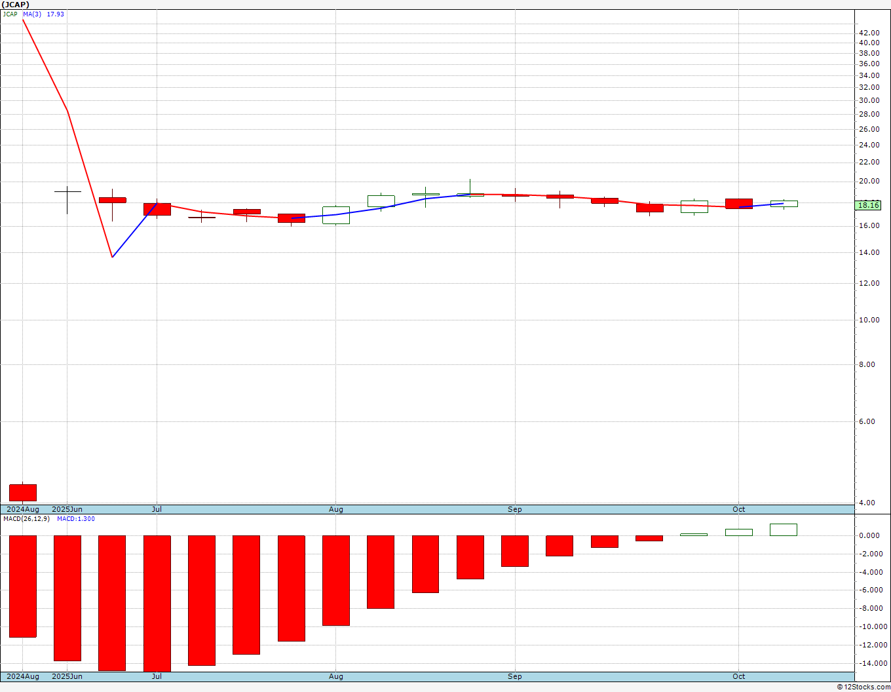Select the 4.00 price axis label
The height and width of the screenshot is (692, 891).
867,503
